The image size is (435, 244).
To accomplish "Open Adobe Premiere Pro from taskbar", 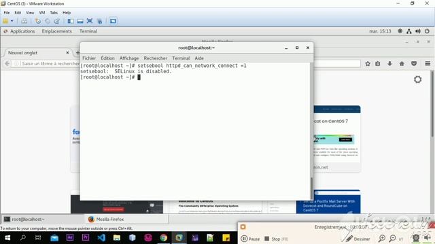I will (x=86, y=238).
